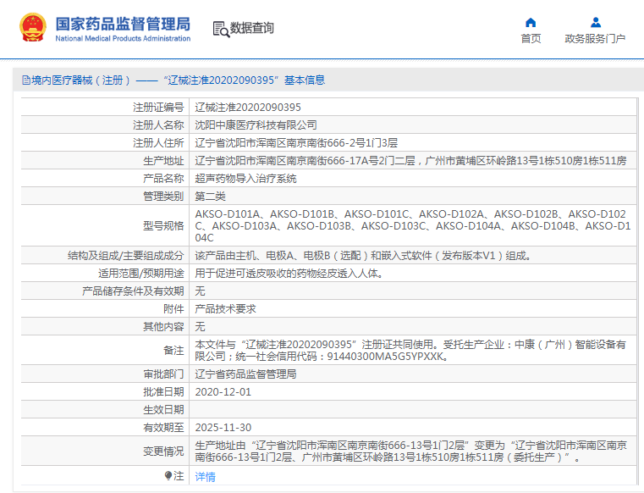Open the 政务服务门户 portal link

(x=595, y=39)
